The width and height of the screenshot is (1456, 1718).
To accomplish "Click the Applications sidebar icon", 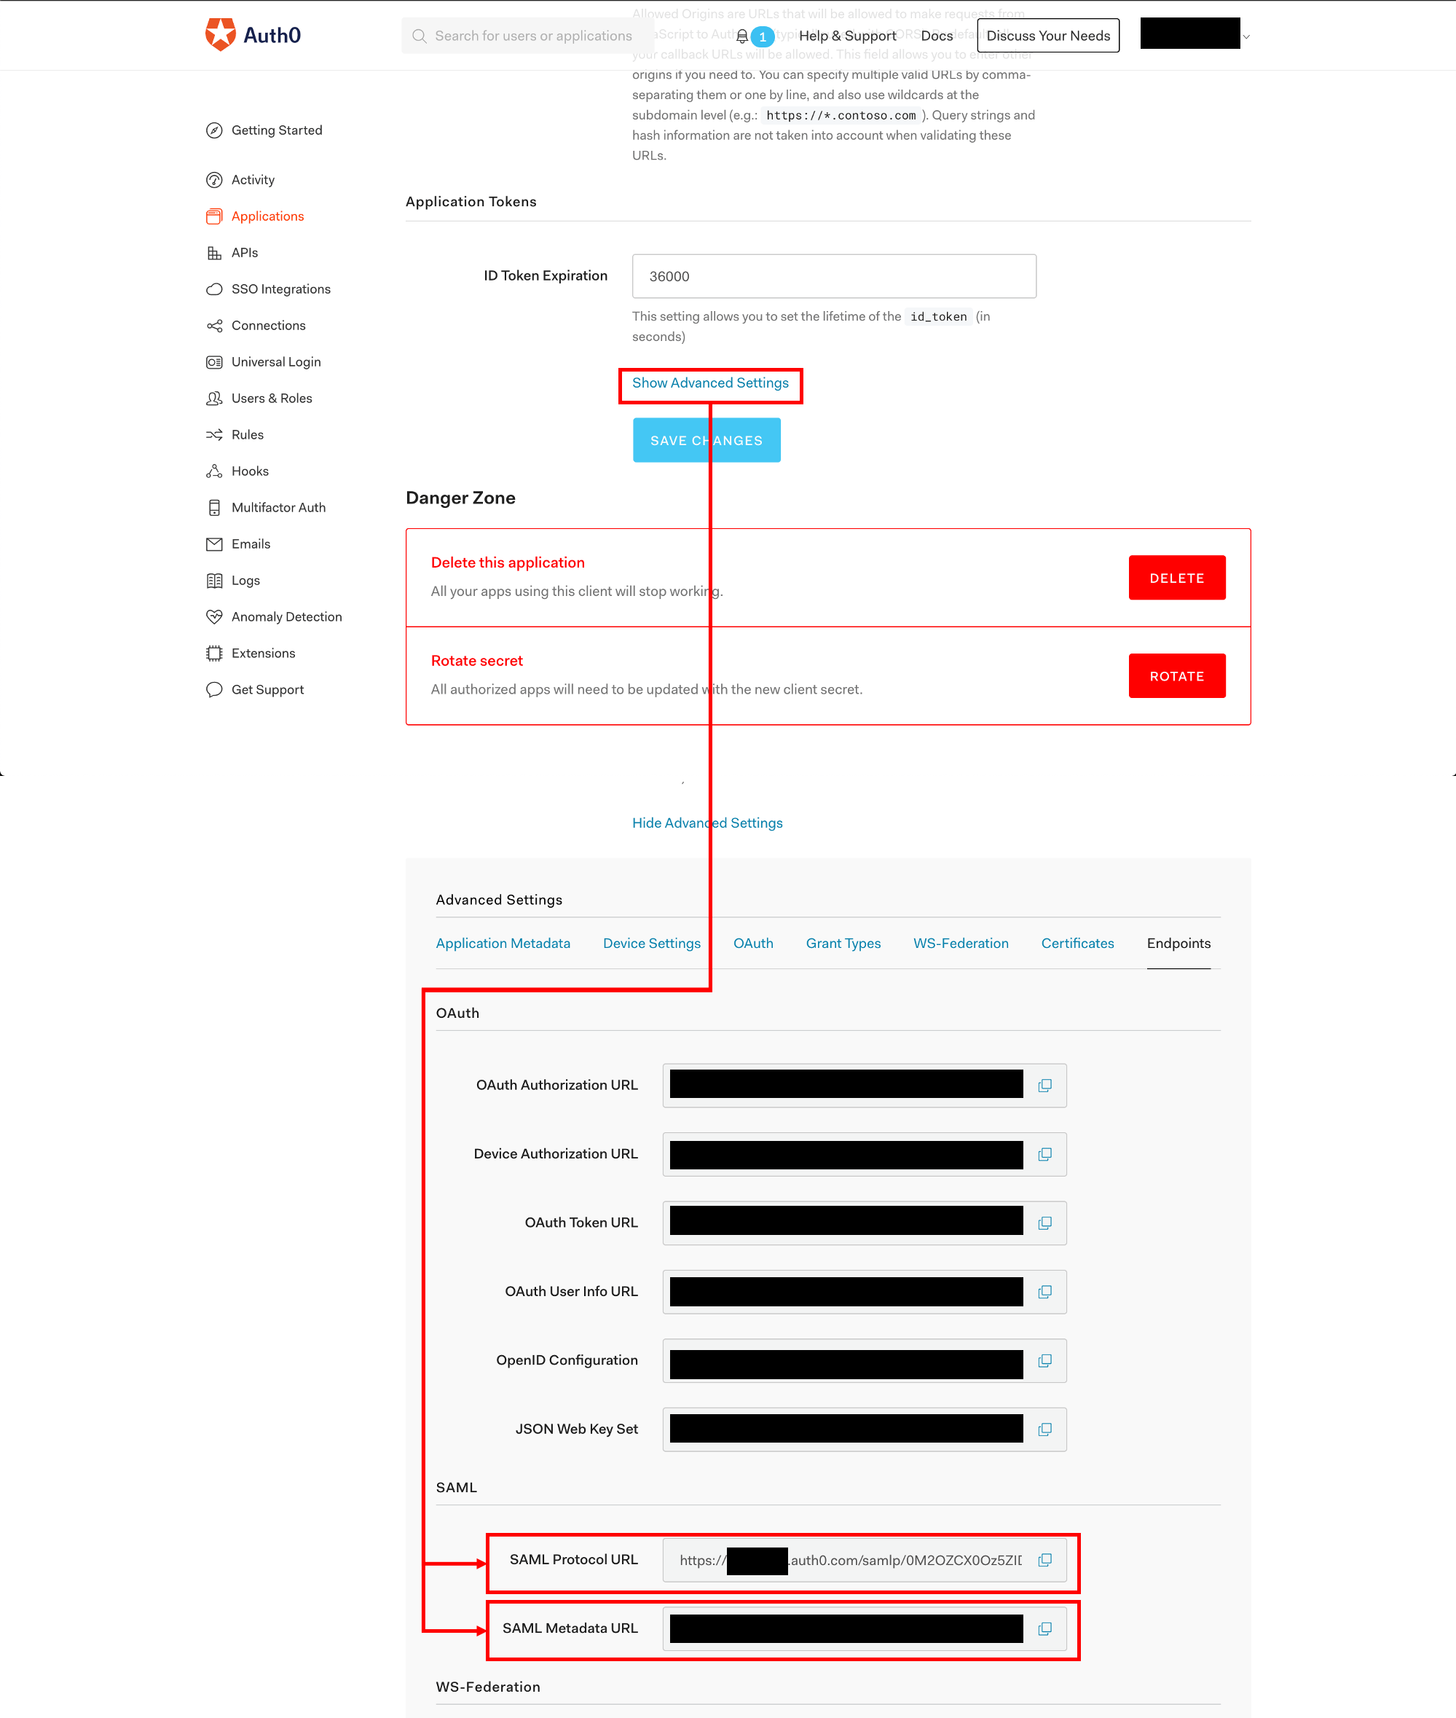I will (215, 216).
